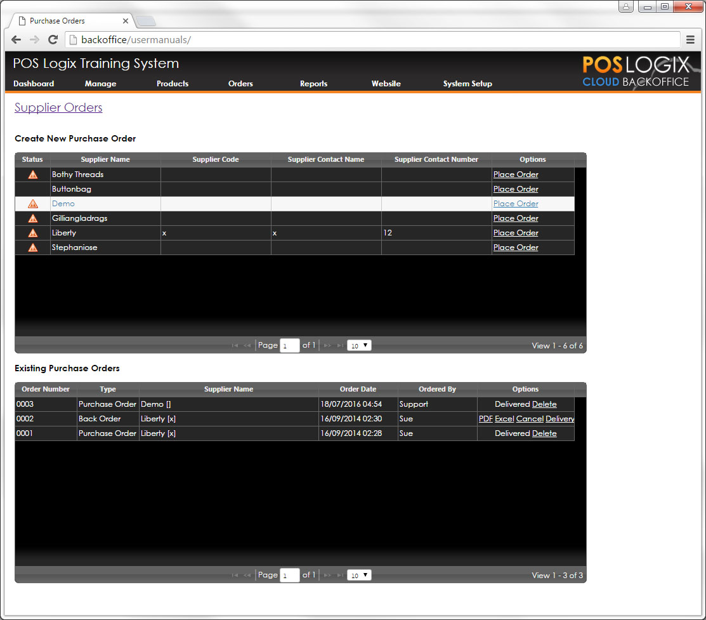Open the Website menu

386,84
